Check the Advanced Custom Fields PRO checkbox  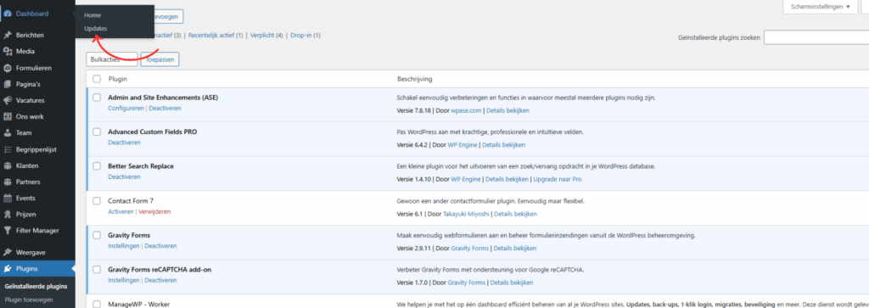click(97, 132)
